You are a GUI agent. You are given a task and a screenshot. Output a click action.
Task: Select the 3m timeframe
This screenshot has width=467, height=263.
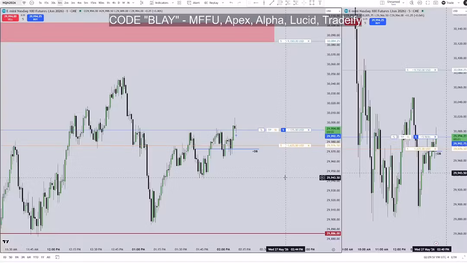pyautogui.click(x=73, y=3)
